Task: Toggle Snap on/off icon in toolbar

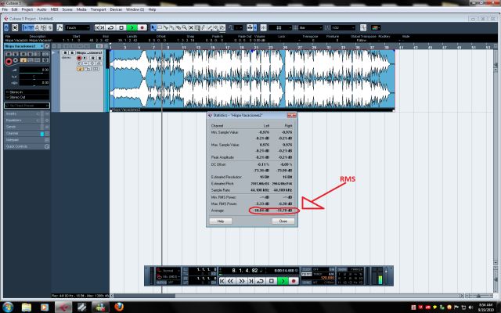Action: [x=263, y=28]
